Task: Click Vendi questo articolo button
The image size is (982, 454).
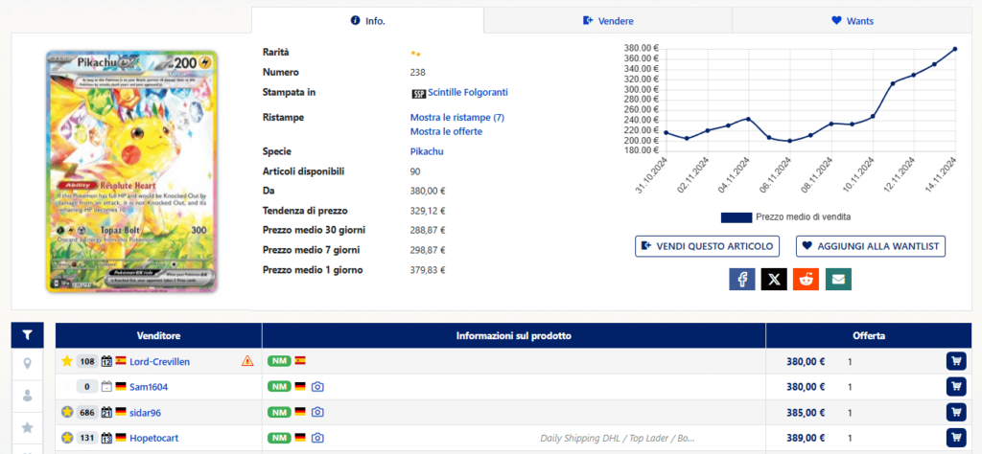Action: (x=707, y=246)
